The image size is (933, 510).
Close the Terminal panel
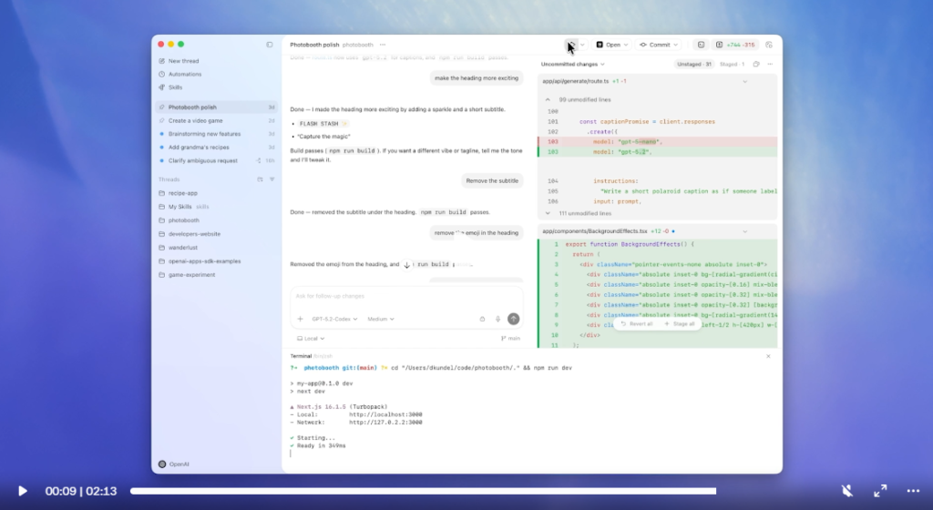(770, 355)
